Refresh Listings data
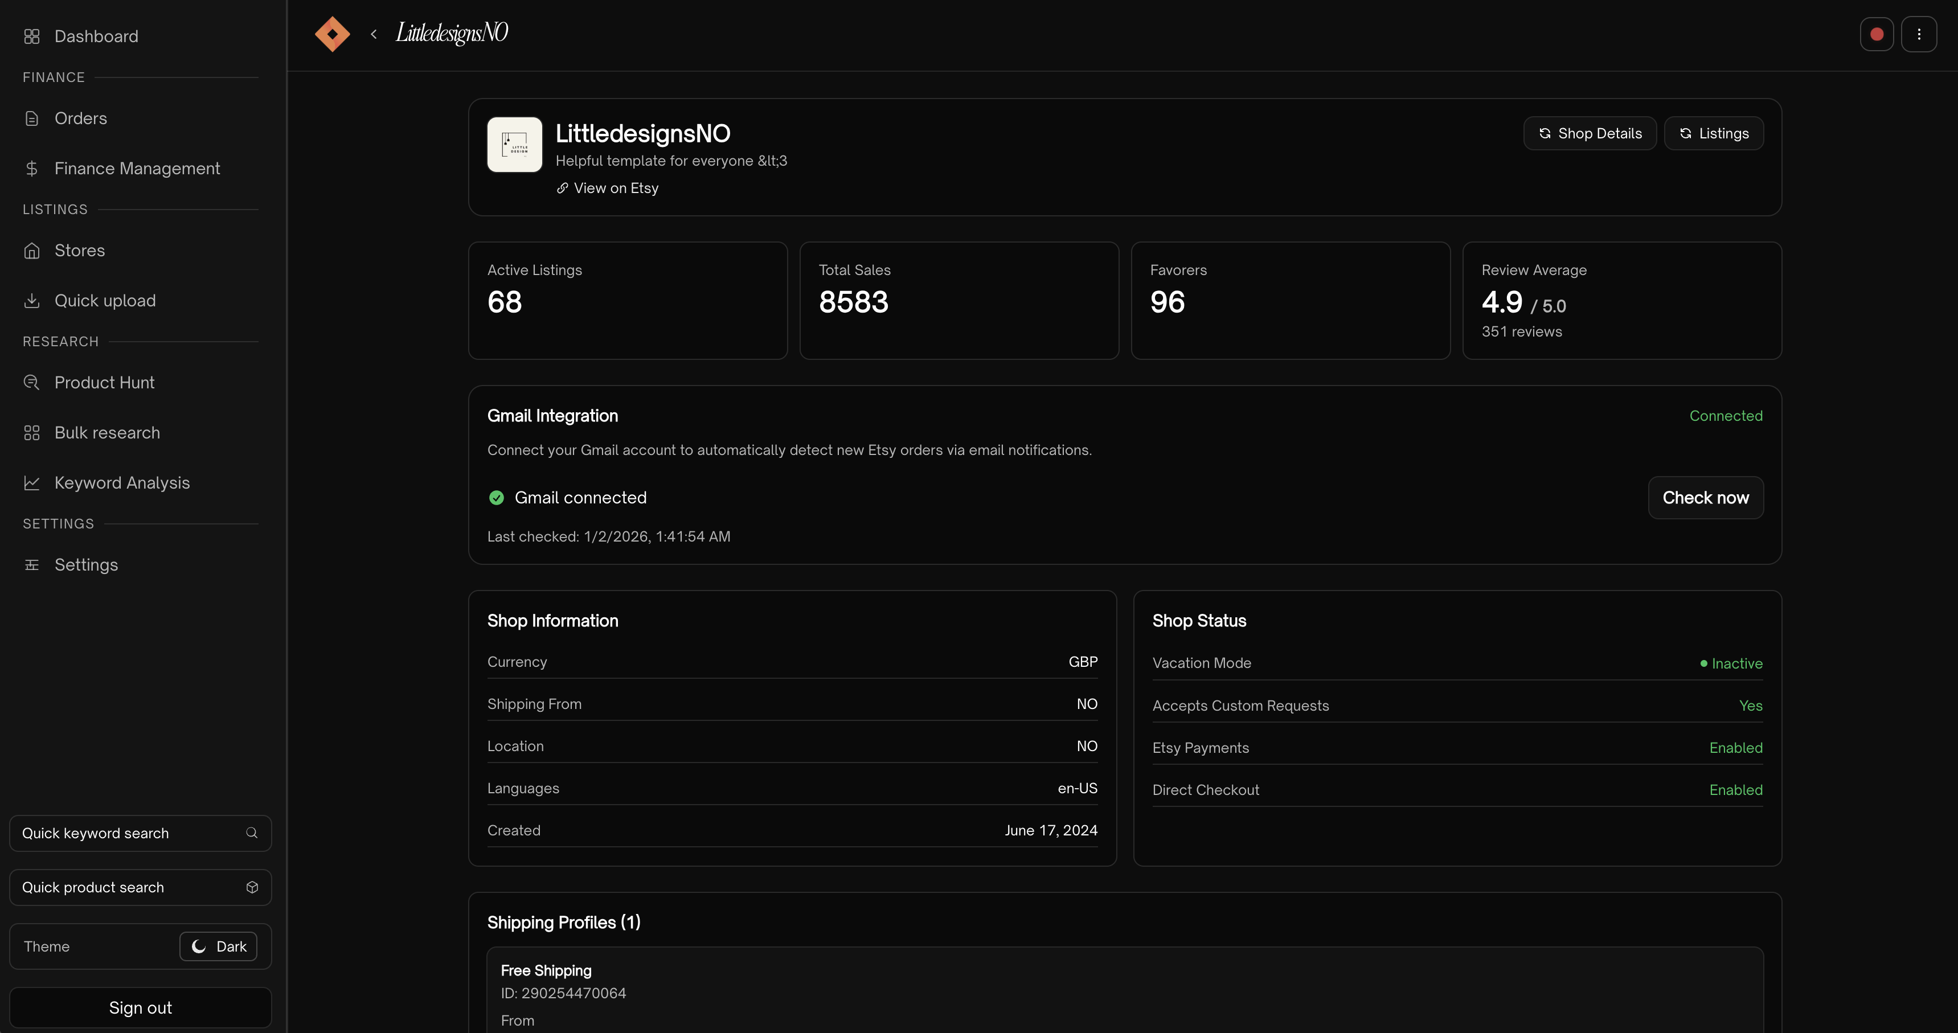Viewport: 1958px width, 1033px height. (1713, 134)
